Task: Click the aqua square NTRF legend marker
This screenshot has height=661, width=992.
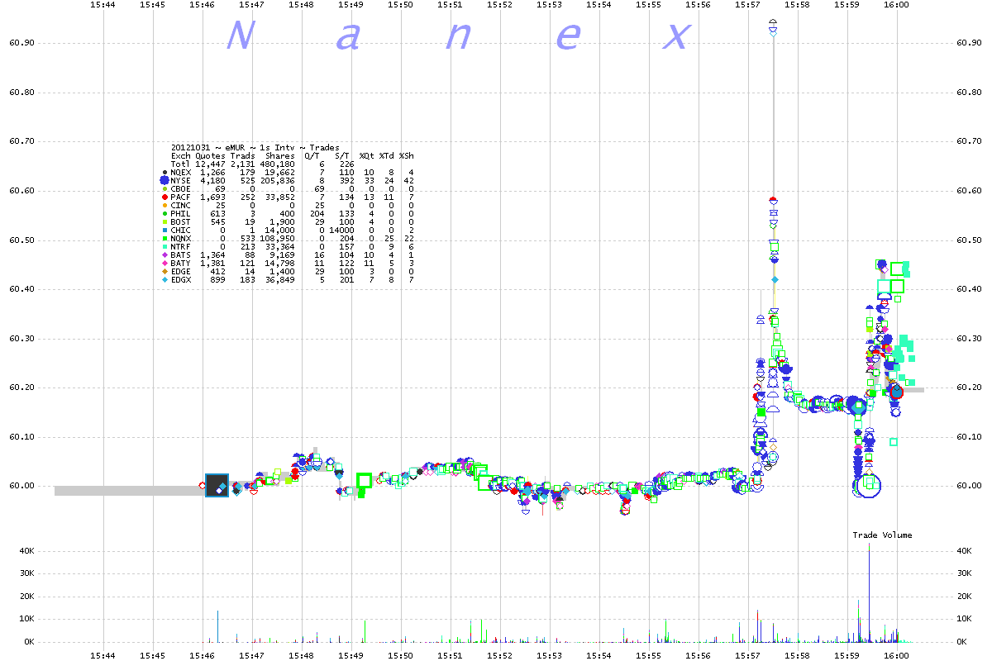Action: [x=165, y=246]
